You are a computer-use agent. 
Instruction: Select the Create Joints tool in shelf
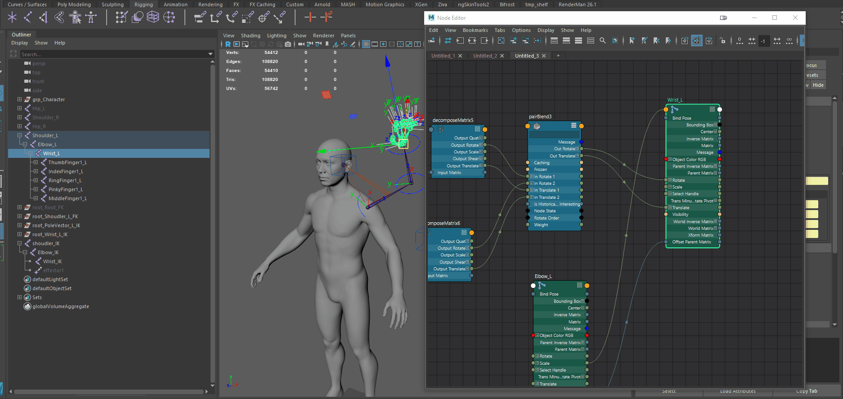[x=28, y=18]
